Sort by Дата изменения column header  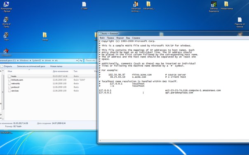click(x=60, y=71)
